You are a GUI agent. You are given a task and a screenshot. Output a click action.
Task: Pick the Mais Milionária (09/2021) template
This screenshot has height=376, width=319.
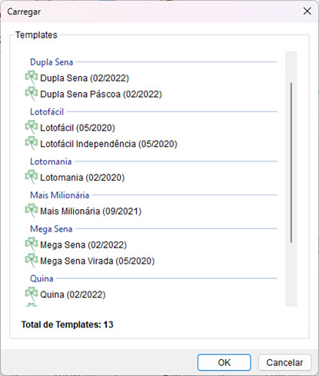click(91, 211)
